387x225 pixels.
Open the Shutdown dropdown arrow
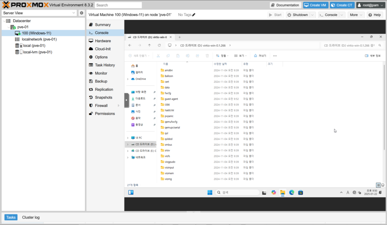point(313,15)
